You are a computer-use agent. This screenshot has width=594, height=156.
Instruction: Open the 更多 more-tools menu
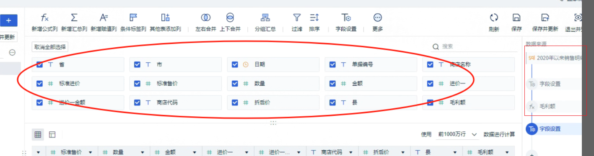(378, 22)
